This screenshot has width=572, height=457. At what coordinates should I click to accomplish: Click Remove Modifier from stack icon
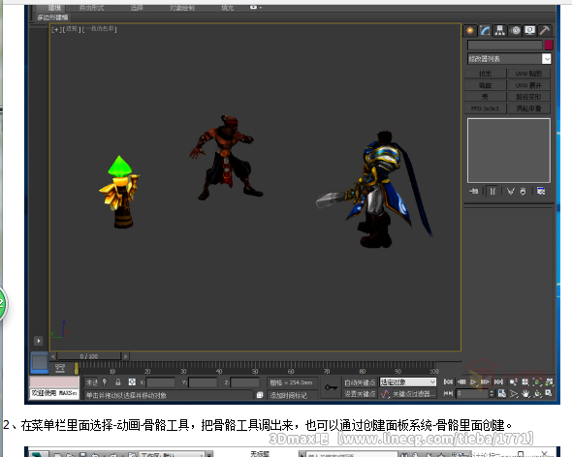(x=524, y=191)
